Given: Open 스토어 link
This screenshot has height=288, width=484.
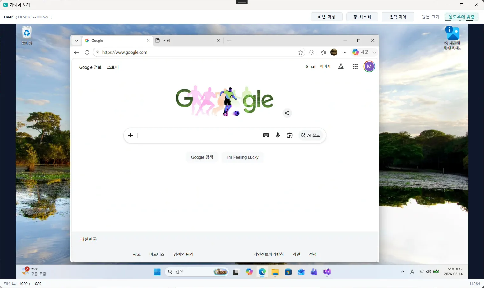Looking at the screenshot, I should 113,67.
